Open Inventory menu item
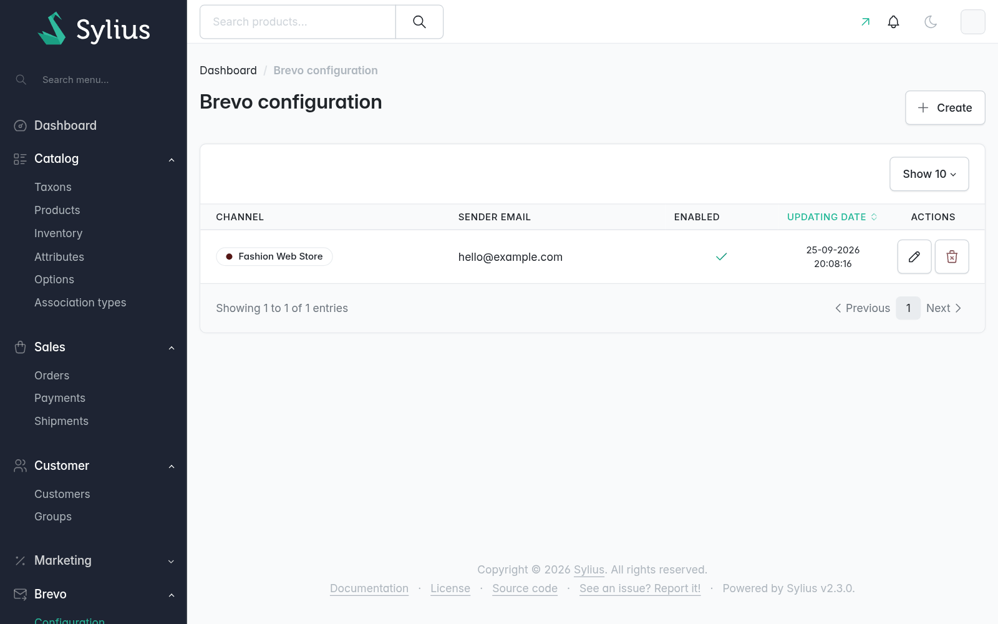The image size is (998, 624). [x=59, y=233]
